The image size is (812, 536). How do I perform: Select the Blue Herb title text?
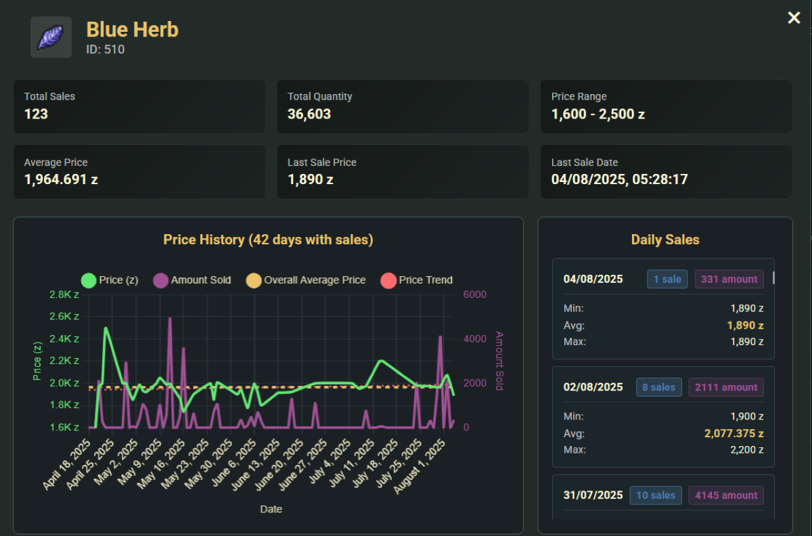[133, 30]
